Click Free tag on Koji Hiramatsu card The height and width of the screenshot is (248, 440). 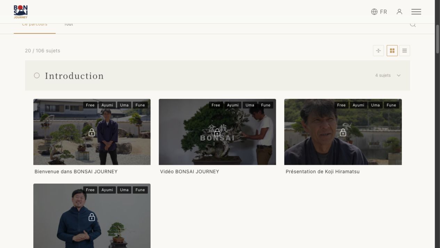click(342, 105)
